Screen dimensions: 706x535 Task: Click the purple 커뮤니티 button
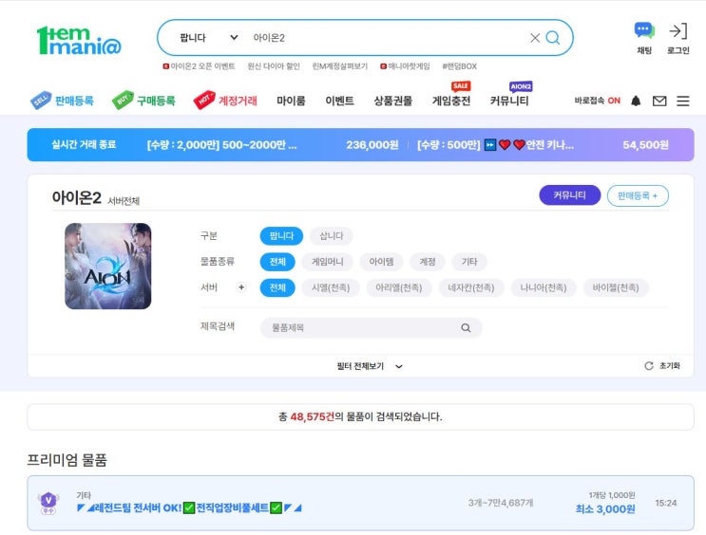[x=569, y=195]
